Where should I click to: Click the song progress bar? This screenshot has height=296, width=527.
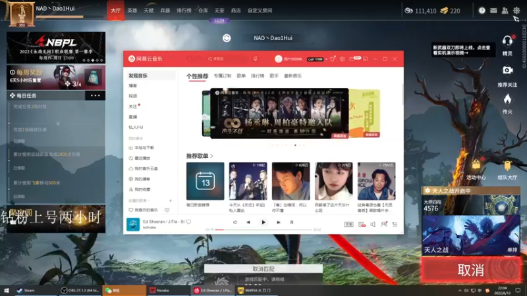[x=263, y=230]
